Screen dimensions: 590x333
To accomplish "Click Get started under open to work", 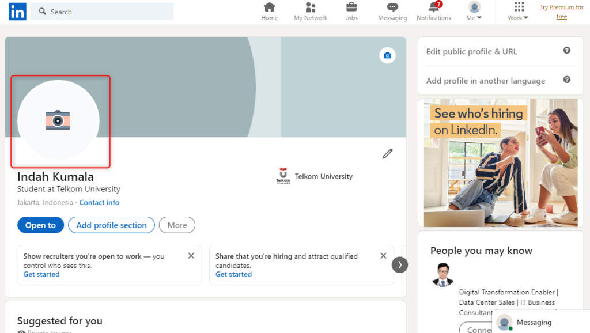I will (x=41, y=274).
